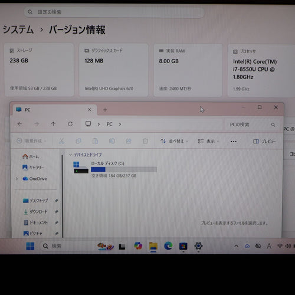The image size is (295, 295).
Task: Collapse the デバイスとドライブ group
Action: (71, 155)
